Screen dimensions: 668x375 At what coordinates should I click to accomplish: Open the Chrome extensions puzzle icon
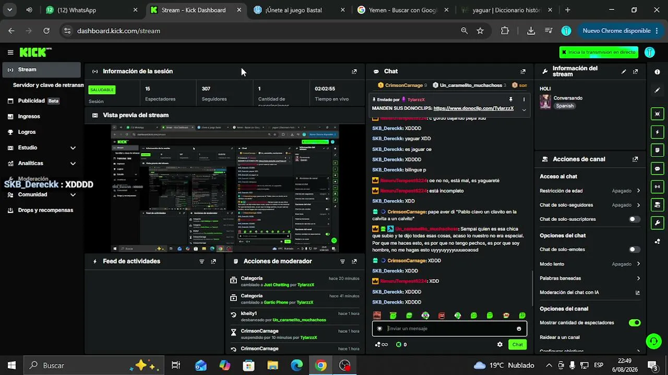[505, 31]
